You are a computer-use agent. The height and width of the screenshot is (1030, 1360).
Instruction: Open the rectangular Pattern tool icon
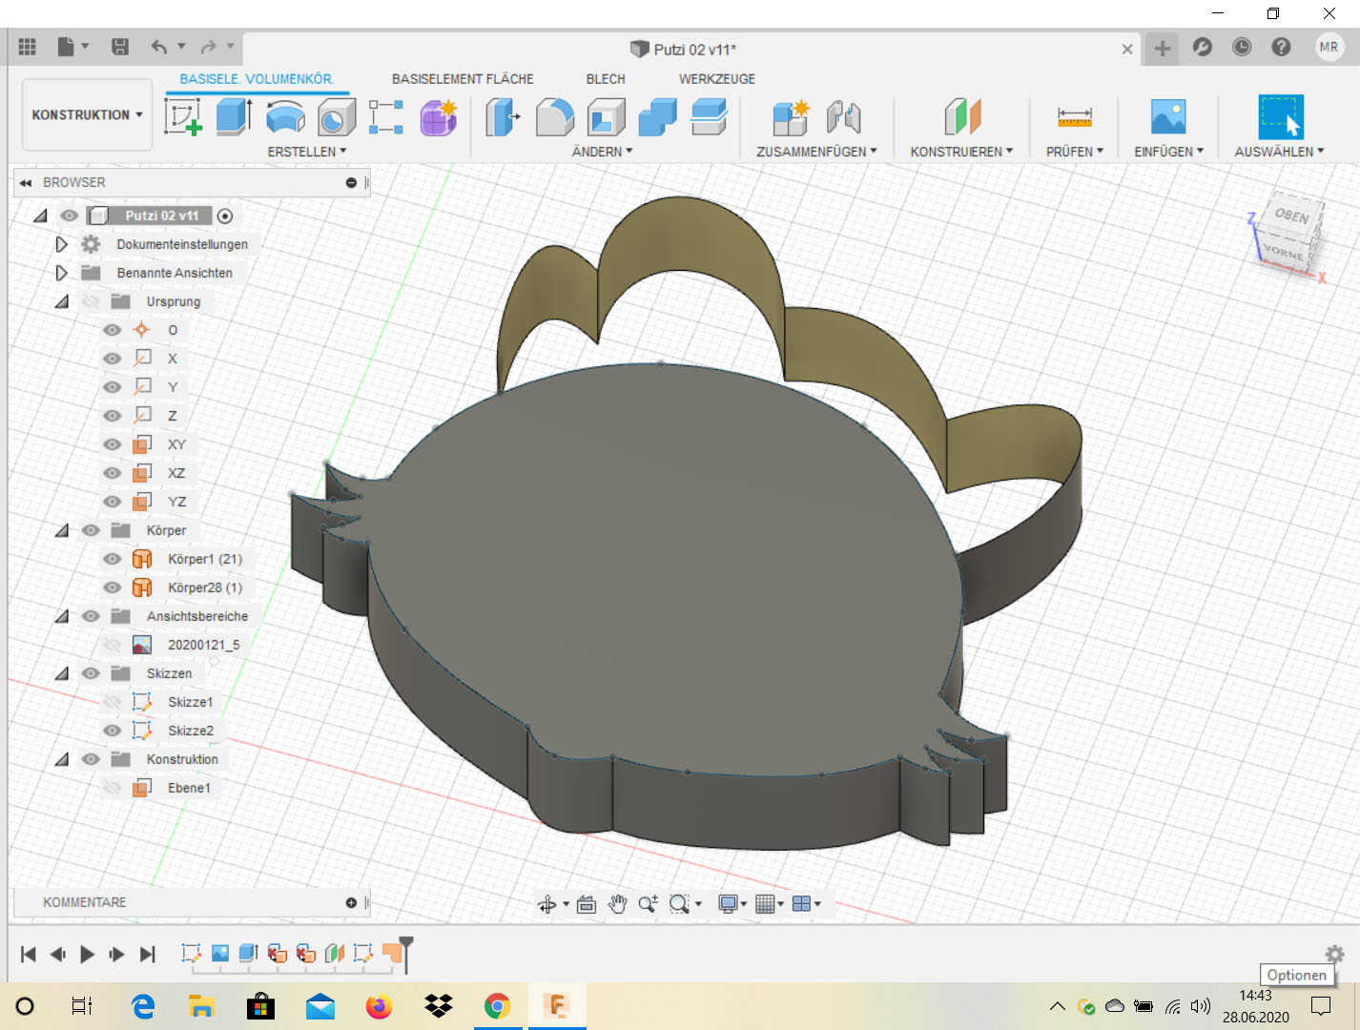[x=386, y=117]
